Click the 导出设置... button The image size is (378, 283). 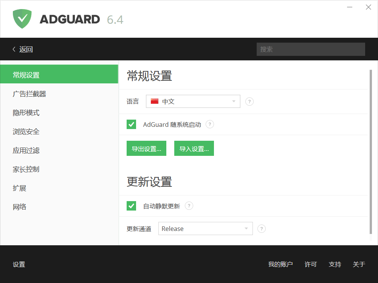[146, 148]
